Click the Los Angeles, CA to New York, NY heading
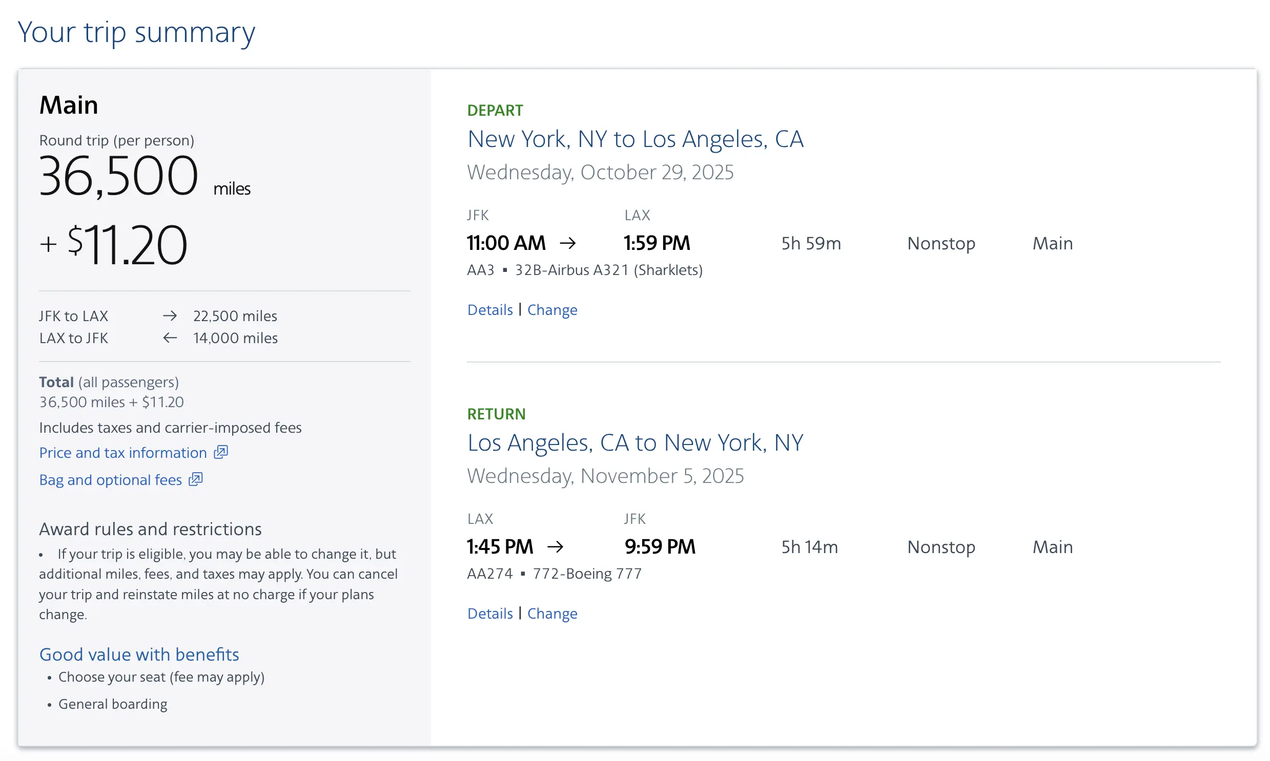This screenshot has height=761, width=1270. tap(634, 442)
